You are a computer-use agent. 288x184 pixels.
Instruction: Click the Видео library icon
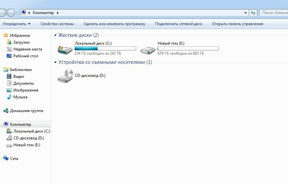click(x=9, y=76)
